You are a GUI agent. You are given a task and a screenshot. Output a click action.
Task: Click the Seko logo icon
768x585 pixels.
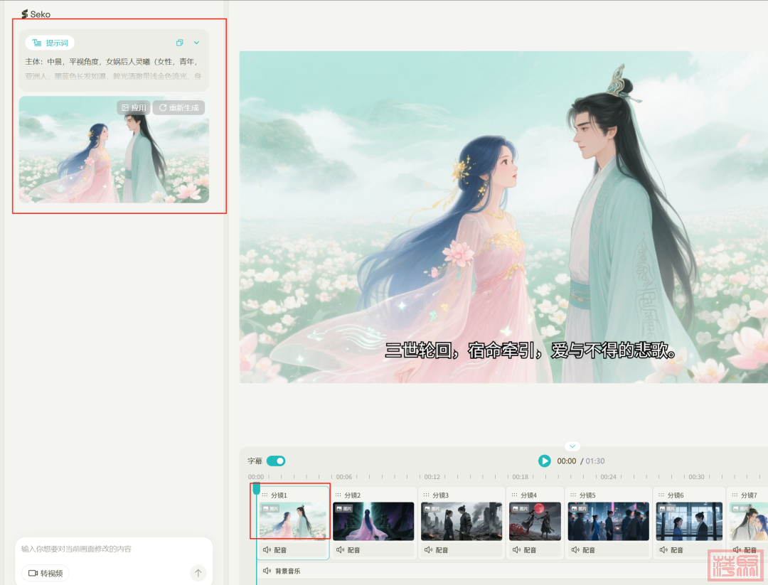pos(25,14)
